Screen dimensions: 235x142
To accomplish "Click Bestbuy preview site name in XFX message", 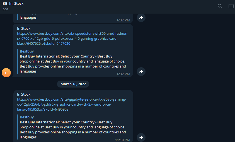I will tap(27, 51).
